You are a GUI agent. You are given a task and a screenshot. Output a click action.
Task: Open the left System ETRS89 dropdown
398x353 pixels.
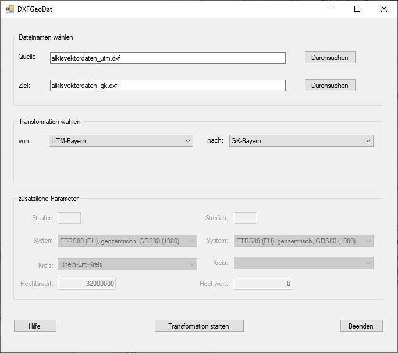pyautogui.click(x=127, y=241)
